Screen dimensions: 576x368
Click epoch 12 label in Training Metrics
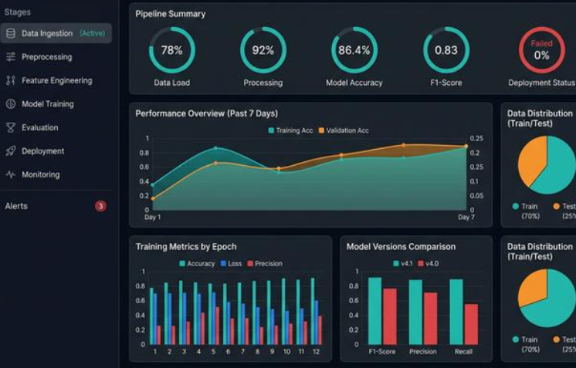coord(317,352)
